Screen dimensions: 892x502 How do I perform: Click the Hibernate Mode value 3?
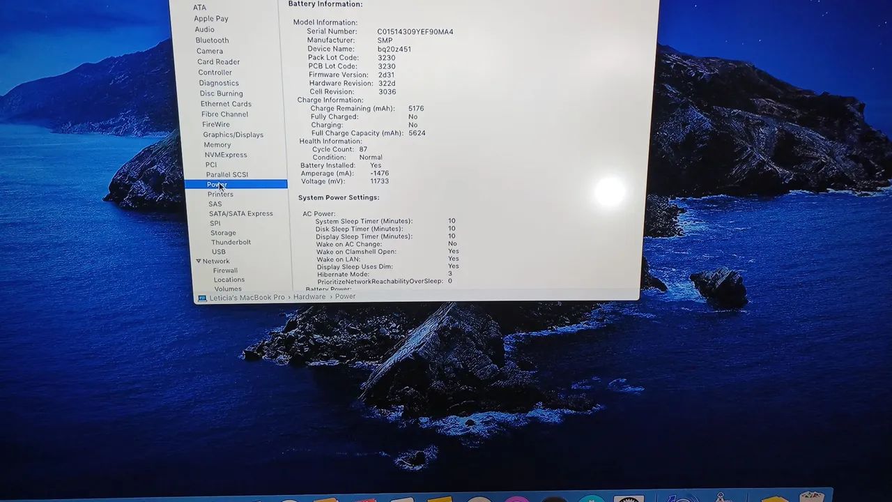coord(450,274)
